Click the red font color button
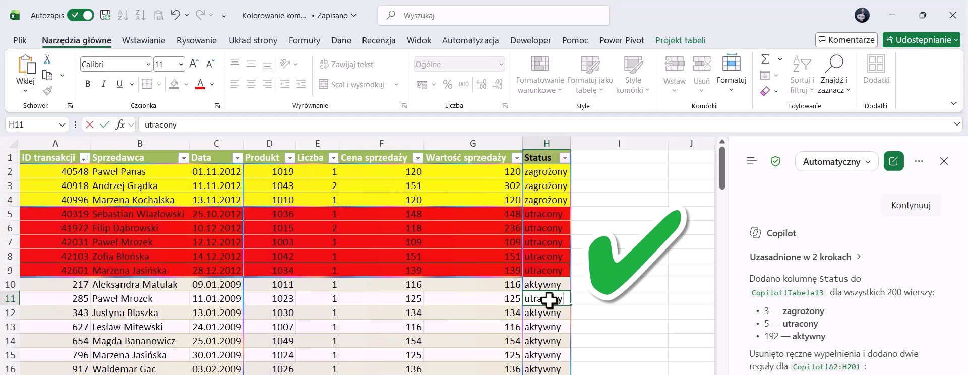The image size is (968, 375). point(200,84)
